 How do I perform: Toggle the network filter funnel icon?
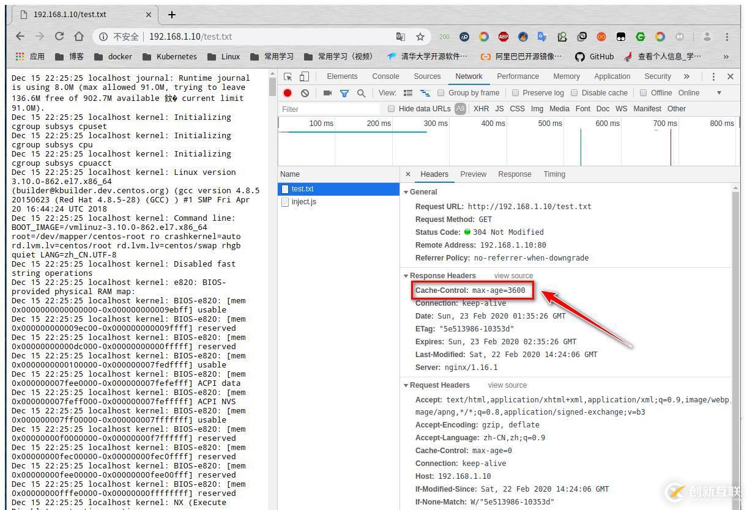pos(344,93)
